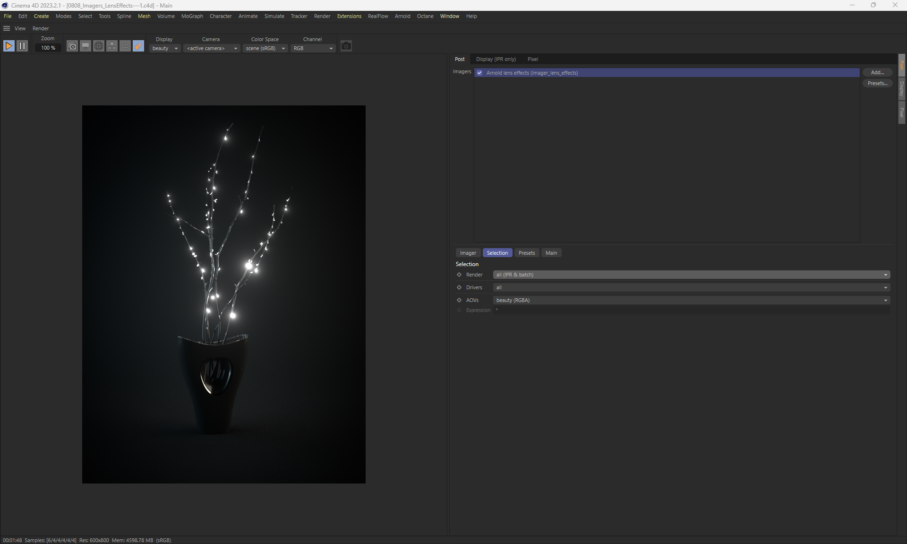Click the globe icon in toolbar
Image resolution: width=907 pixels, height=544 pixels.
(99, 46)
